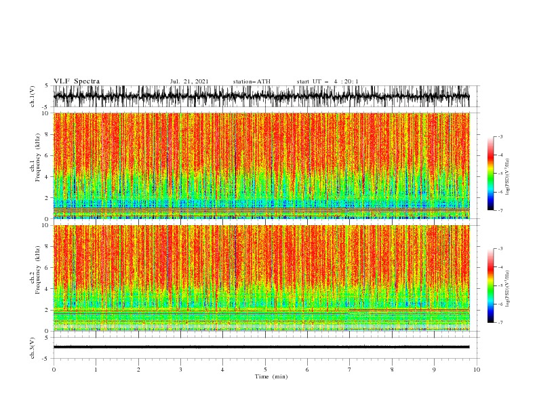Click the 'ch.1(V)' axis label
This screenshot has height=415, width=537.
[x=33, y=96]
